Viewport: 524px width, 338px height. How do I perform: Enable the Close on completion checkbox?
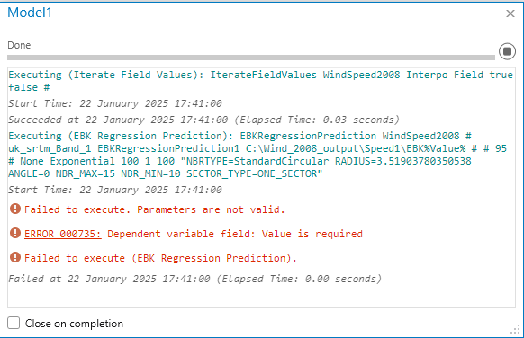tap(14, 323)
